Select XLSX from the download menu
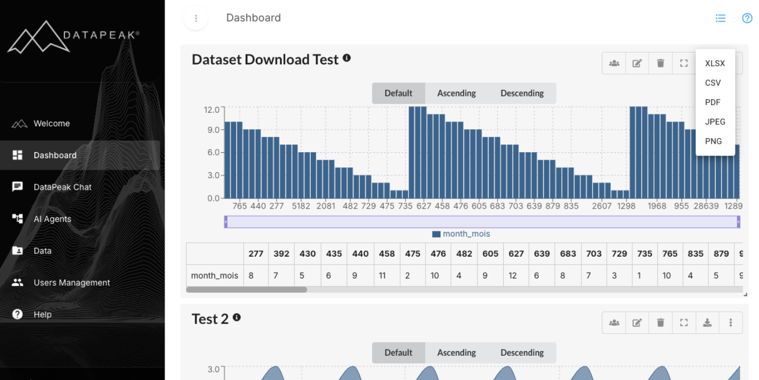 (715, 63)
